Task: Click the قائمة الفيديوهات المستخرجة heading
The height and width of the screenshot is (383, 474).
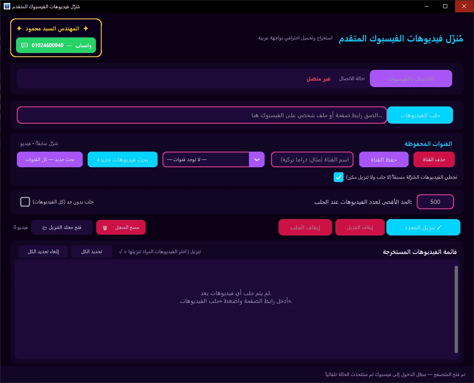Action: [x=420, y=252]
